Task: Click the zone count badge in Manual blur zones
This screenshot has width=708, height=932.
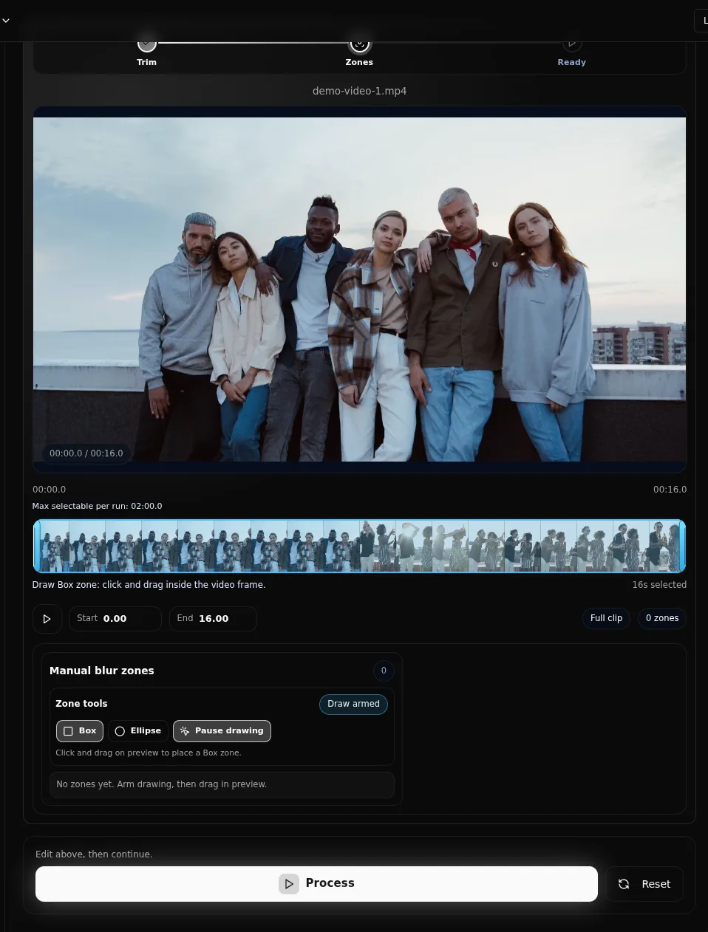Action: [x=384, y=671]
